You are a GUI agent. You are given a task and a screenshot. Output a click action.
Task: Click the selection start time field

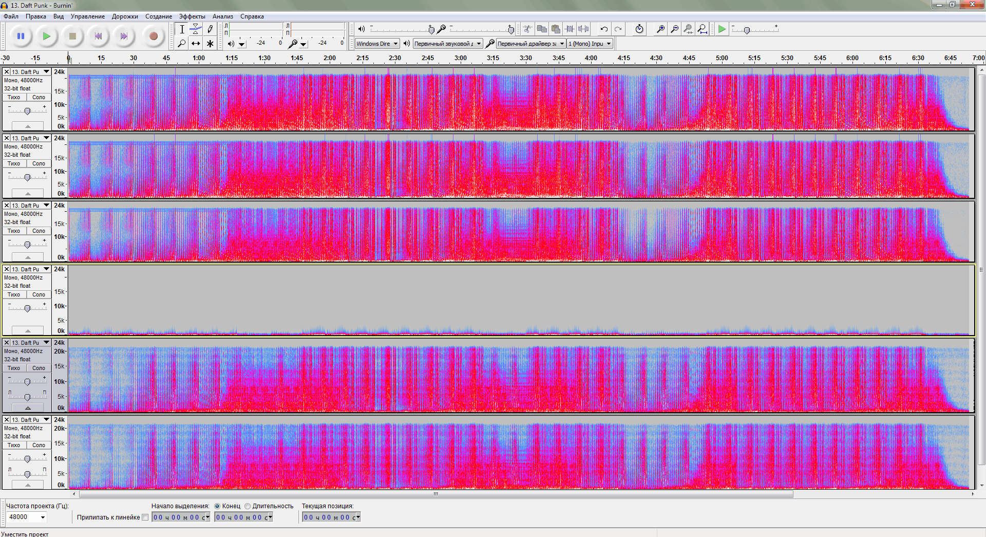point(181,517)
